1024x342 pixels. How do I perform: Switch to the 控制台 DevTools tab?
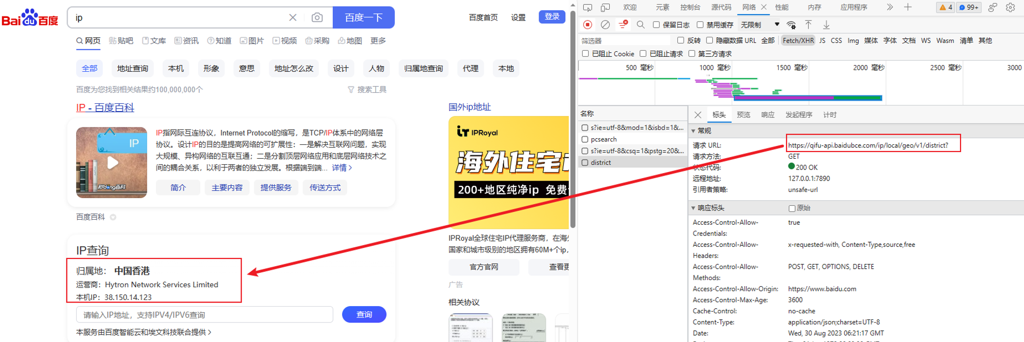point(690,7)
